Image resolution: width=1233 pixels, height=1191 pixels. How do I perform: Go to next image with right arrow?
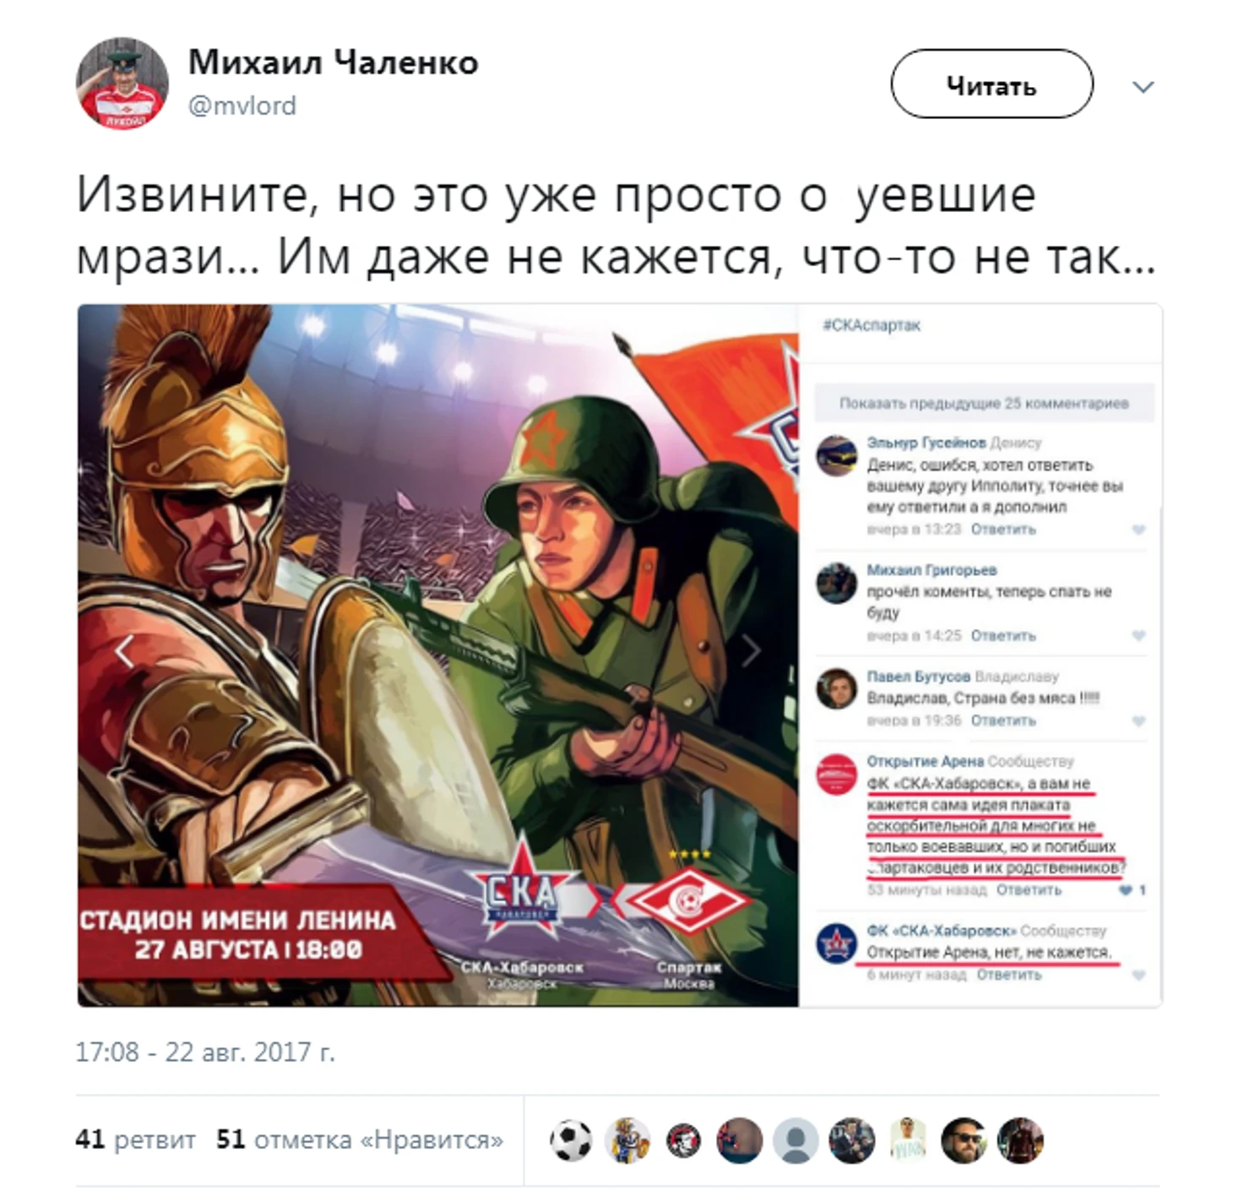click(x=750, y=651)
